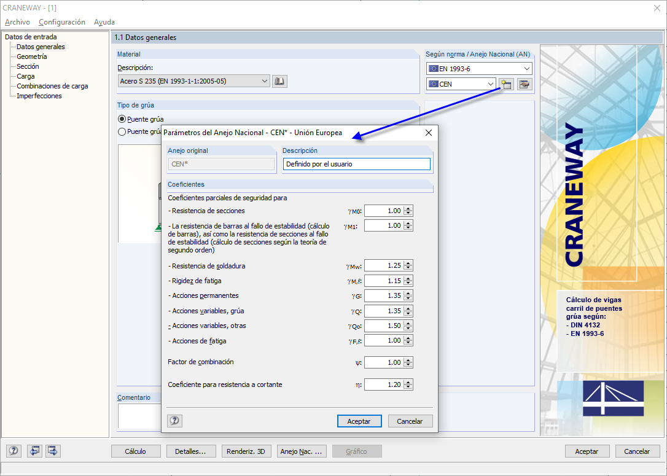Click the Descripción field 'Definido por el usuario'
667x476 pixels.
click(x=356, y=164)
